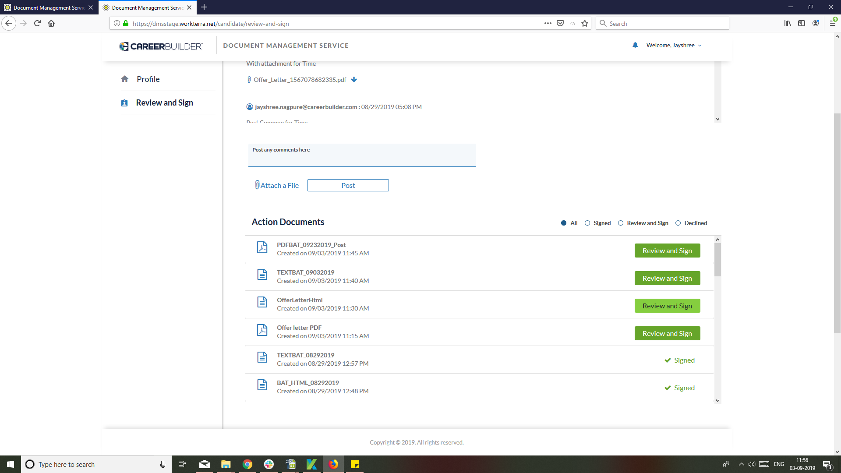841x473 pixels.
Task: Review and Sign the OfferLetterHtml document
Action: (x=667, y=305)
